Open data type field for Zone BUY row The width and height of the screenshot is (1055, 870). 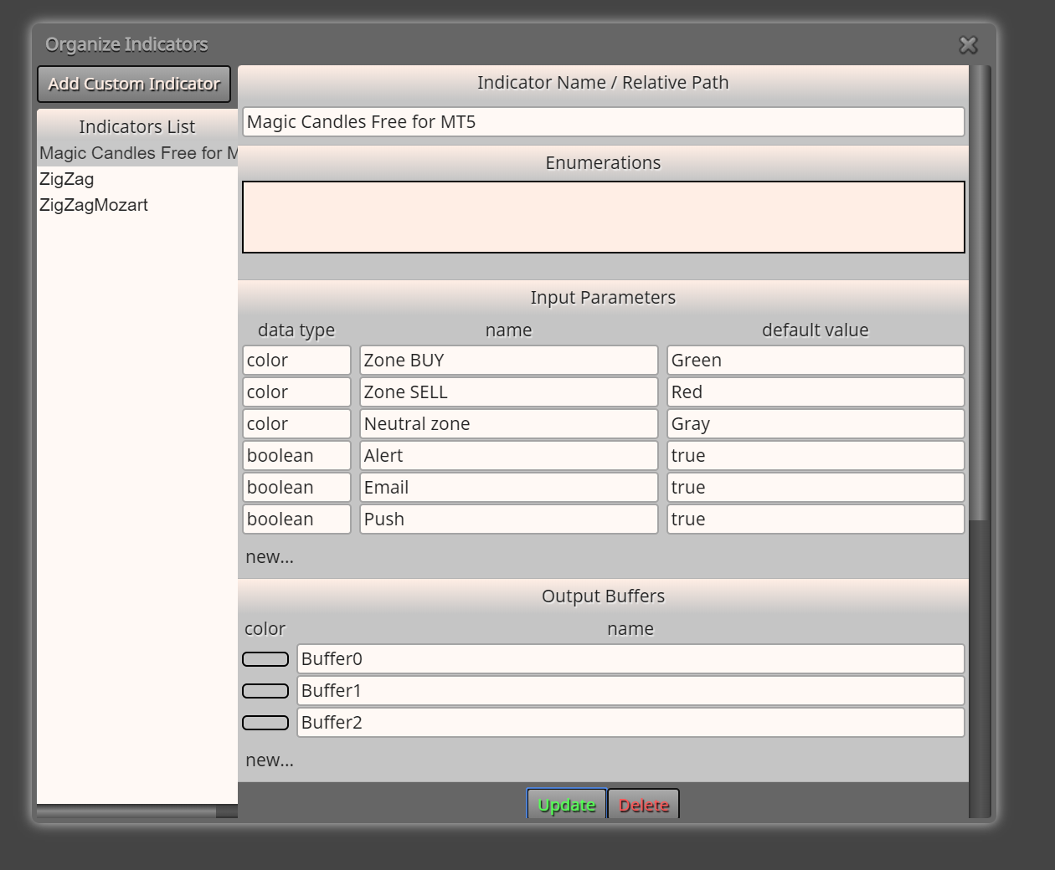coord(296,361)
